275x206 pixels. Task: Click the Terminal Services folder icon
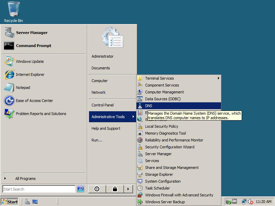pos(140,78)
